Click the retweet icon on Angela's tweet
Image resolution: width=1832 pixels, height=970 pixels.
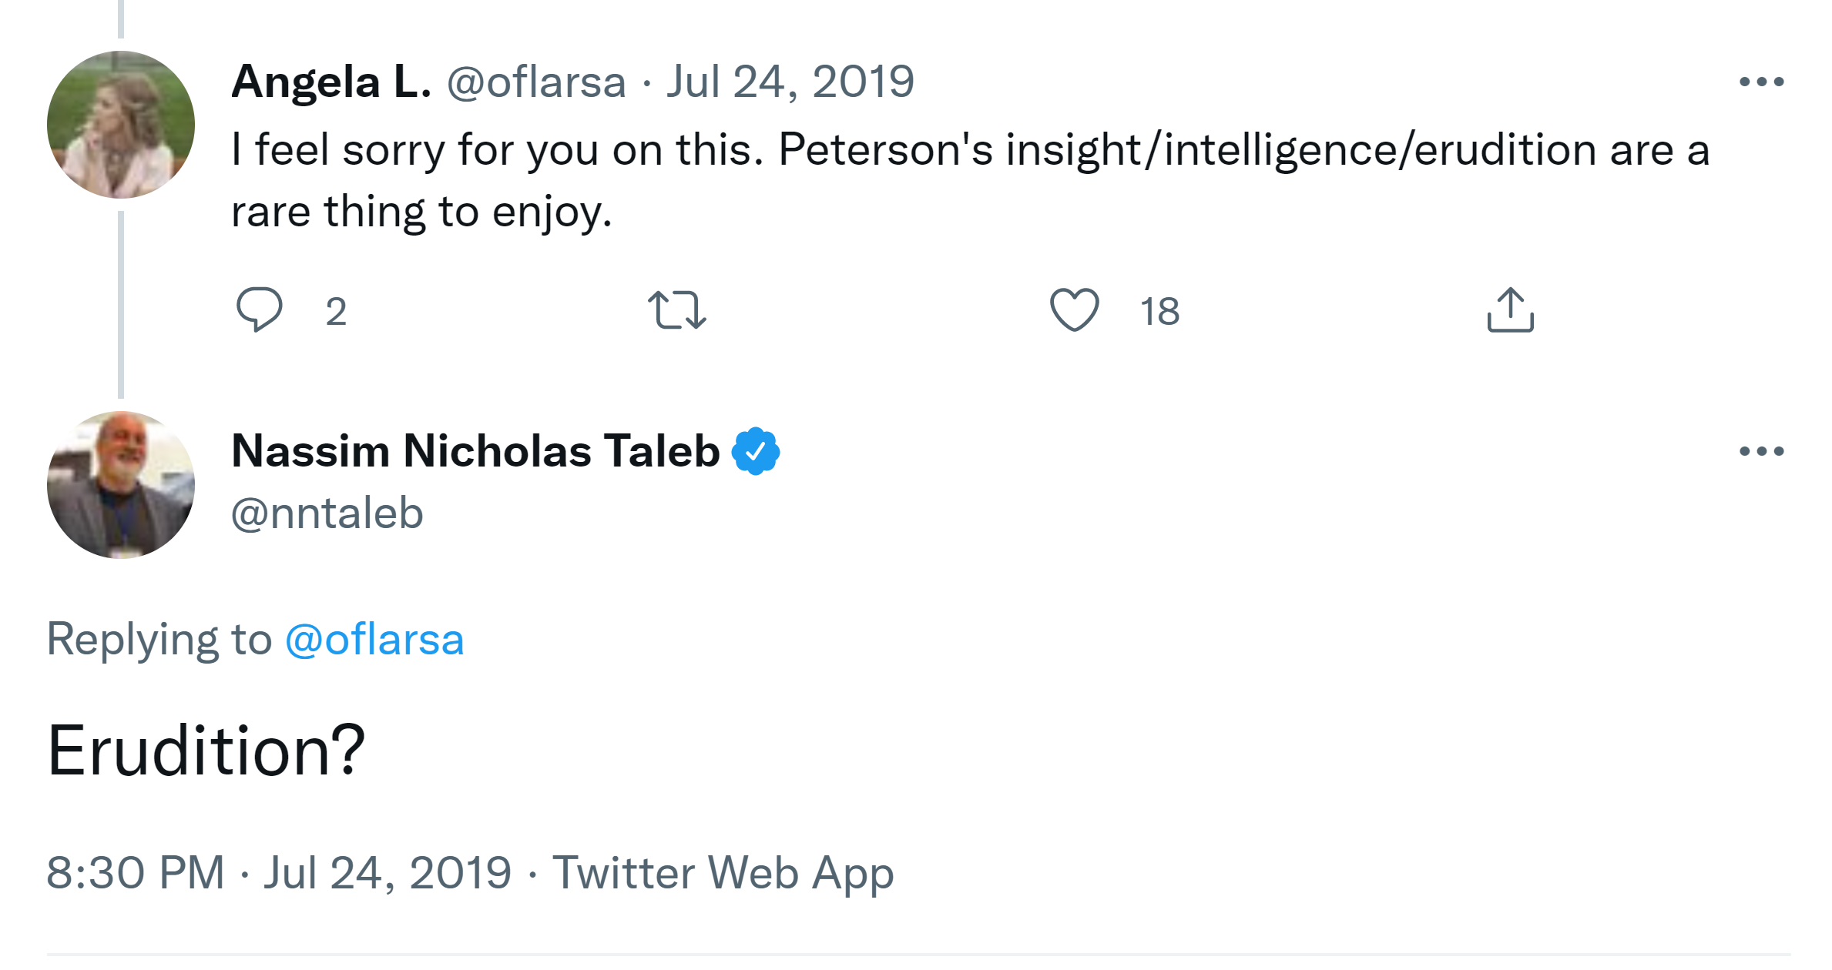click(676, 309)
